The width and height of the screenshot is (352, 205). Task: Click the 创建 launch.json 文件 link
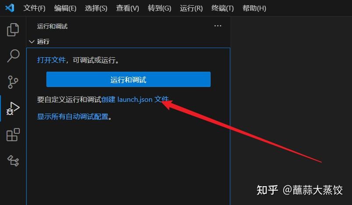(135, 99)
